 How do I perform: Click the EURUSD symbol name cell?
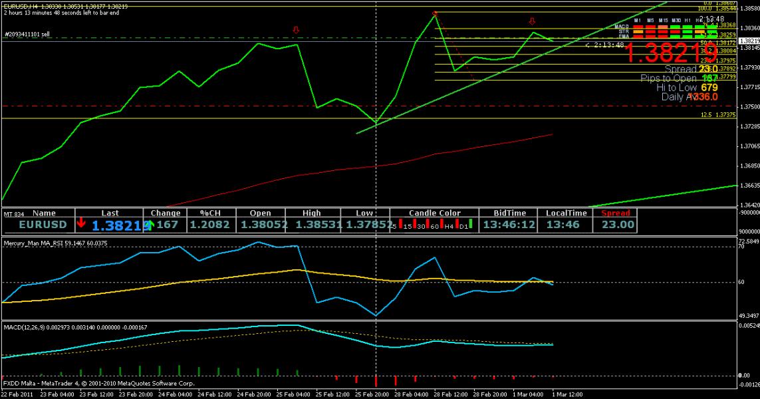click(x=43, y=225)
